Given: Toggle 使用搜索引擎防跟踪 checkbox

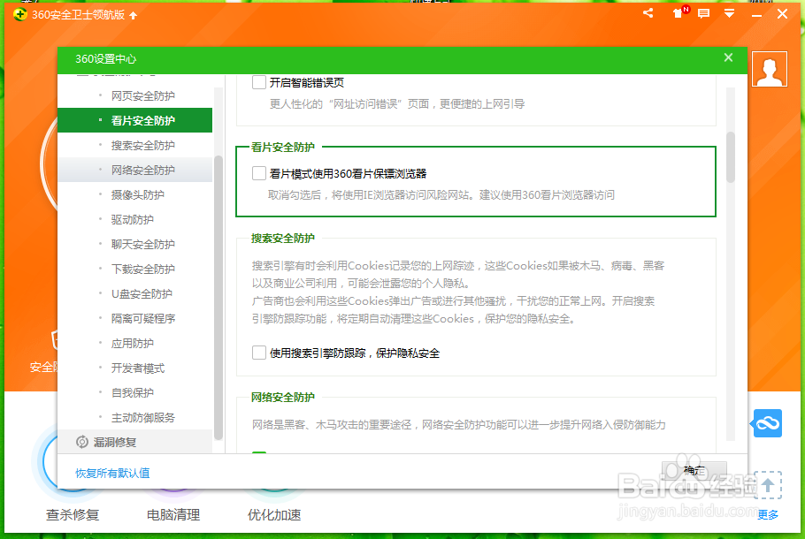Looking at the screenshot, I should (x=258, y=353).
